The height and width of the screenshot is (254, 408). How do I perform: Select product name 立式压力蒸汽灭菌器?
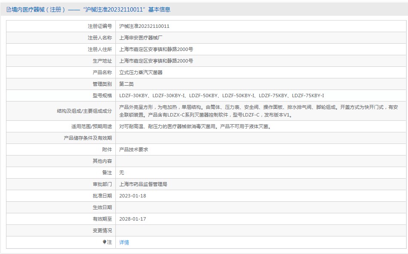click(x=141, y=72)
